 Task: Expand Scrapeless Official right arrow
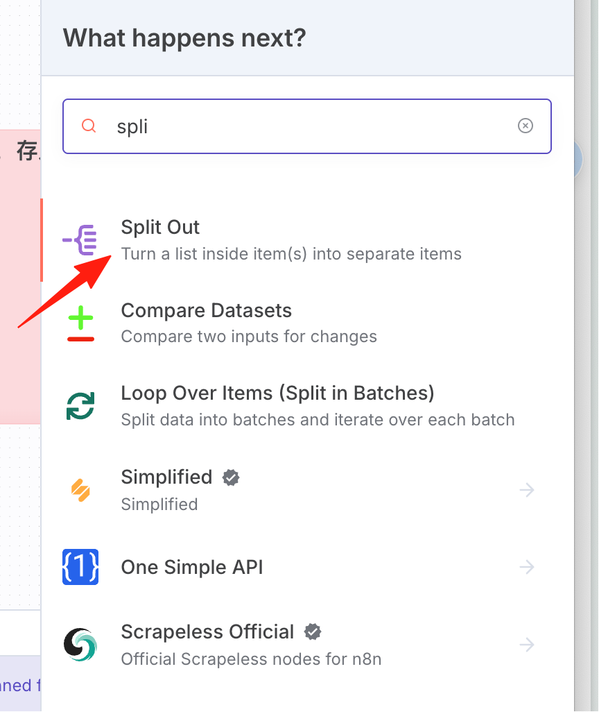[x=527, y=645]
